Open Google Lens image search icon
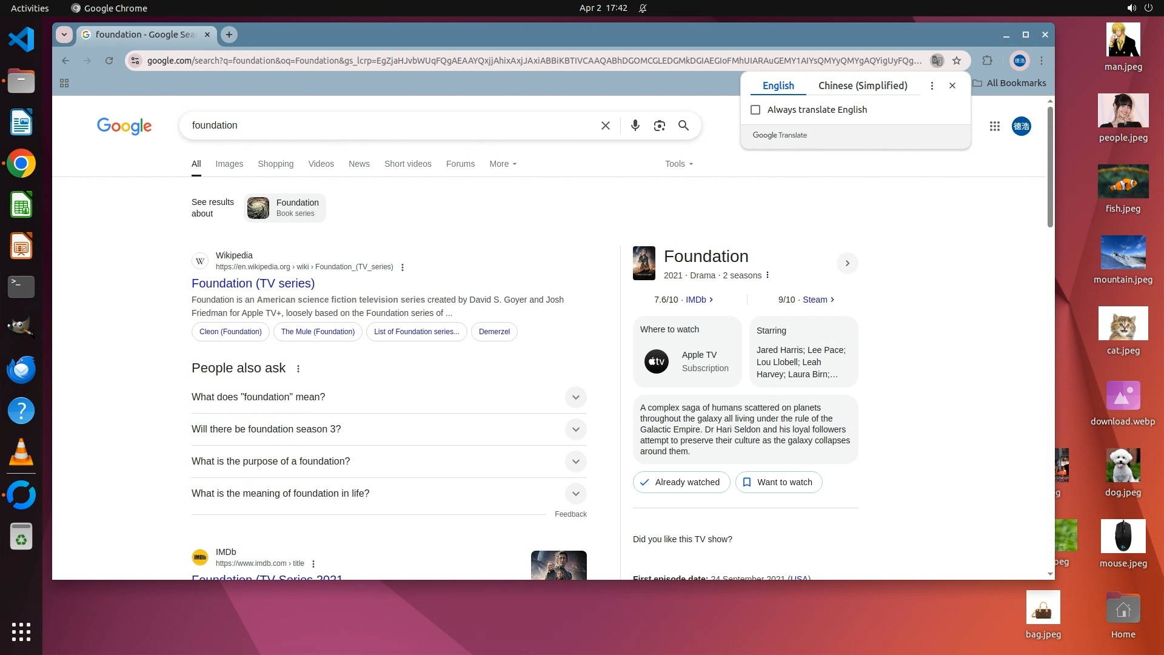This screenshot has width=1164, height=655. tap(659, 126)
